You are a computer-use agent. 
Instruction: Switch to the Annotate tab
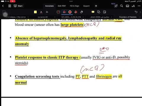pyautogui.click(x=49, y=6)
